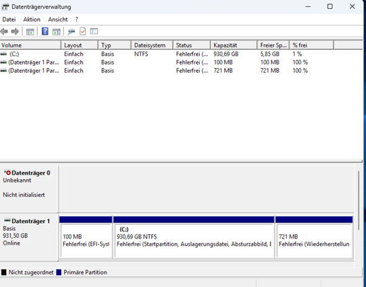Click the red checkmark properties icon
Viewport: 366px width, 287px height.
tap(83, 31)
